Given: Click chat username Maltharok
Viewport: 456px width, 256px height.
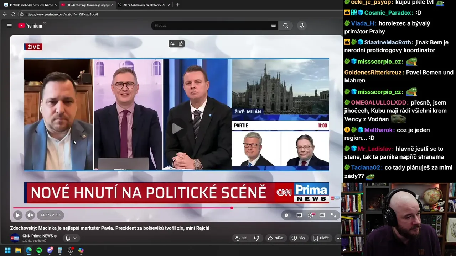Looking at the screenshot, I should pos(379,130).
